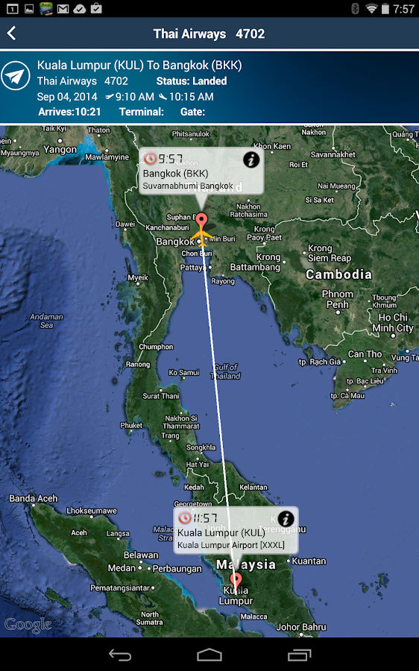Tap the Google logo on map

[28, 625]
